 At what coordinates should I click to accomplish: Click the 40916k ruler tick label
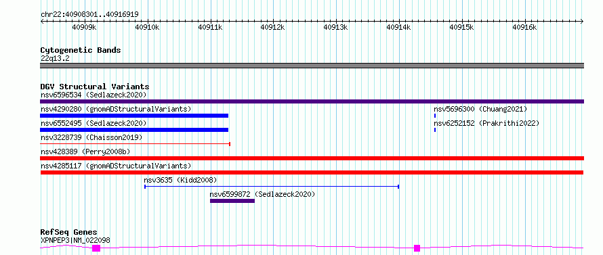pyautogui.click(x=524, y=27)
